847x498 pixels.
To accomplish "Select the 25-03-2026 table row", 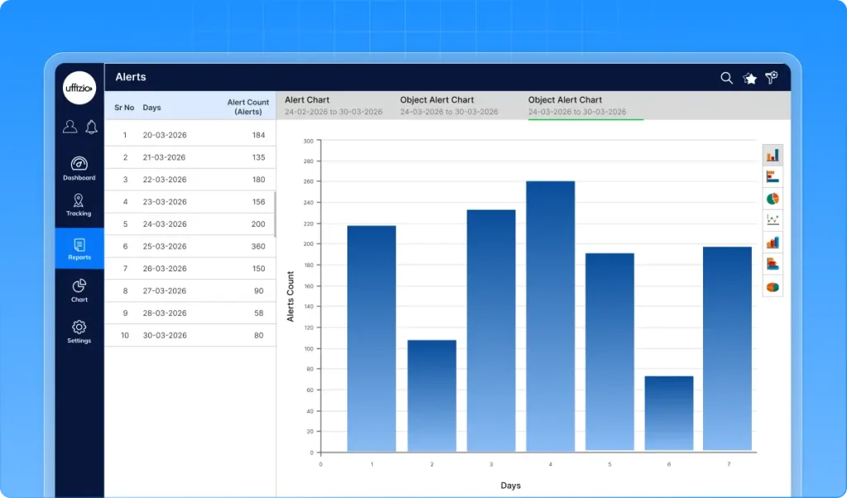I will (x=190, y=247).
